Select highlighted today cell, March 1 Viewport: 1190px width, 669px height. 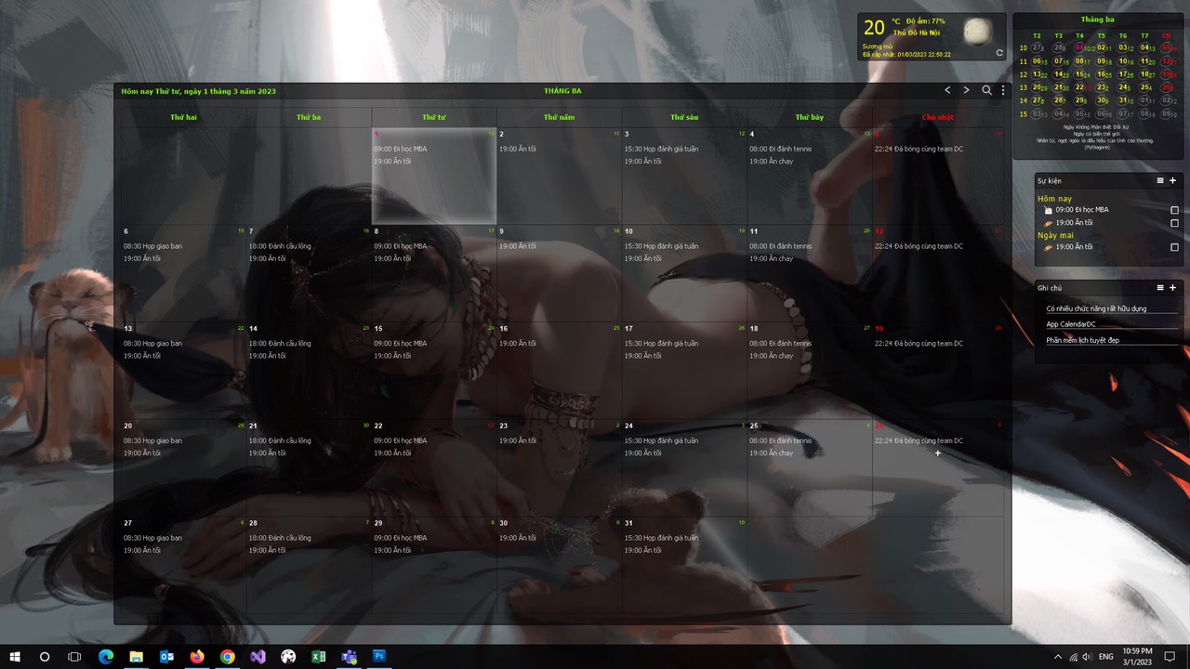pos(434,176)
